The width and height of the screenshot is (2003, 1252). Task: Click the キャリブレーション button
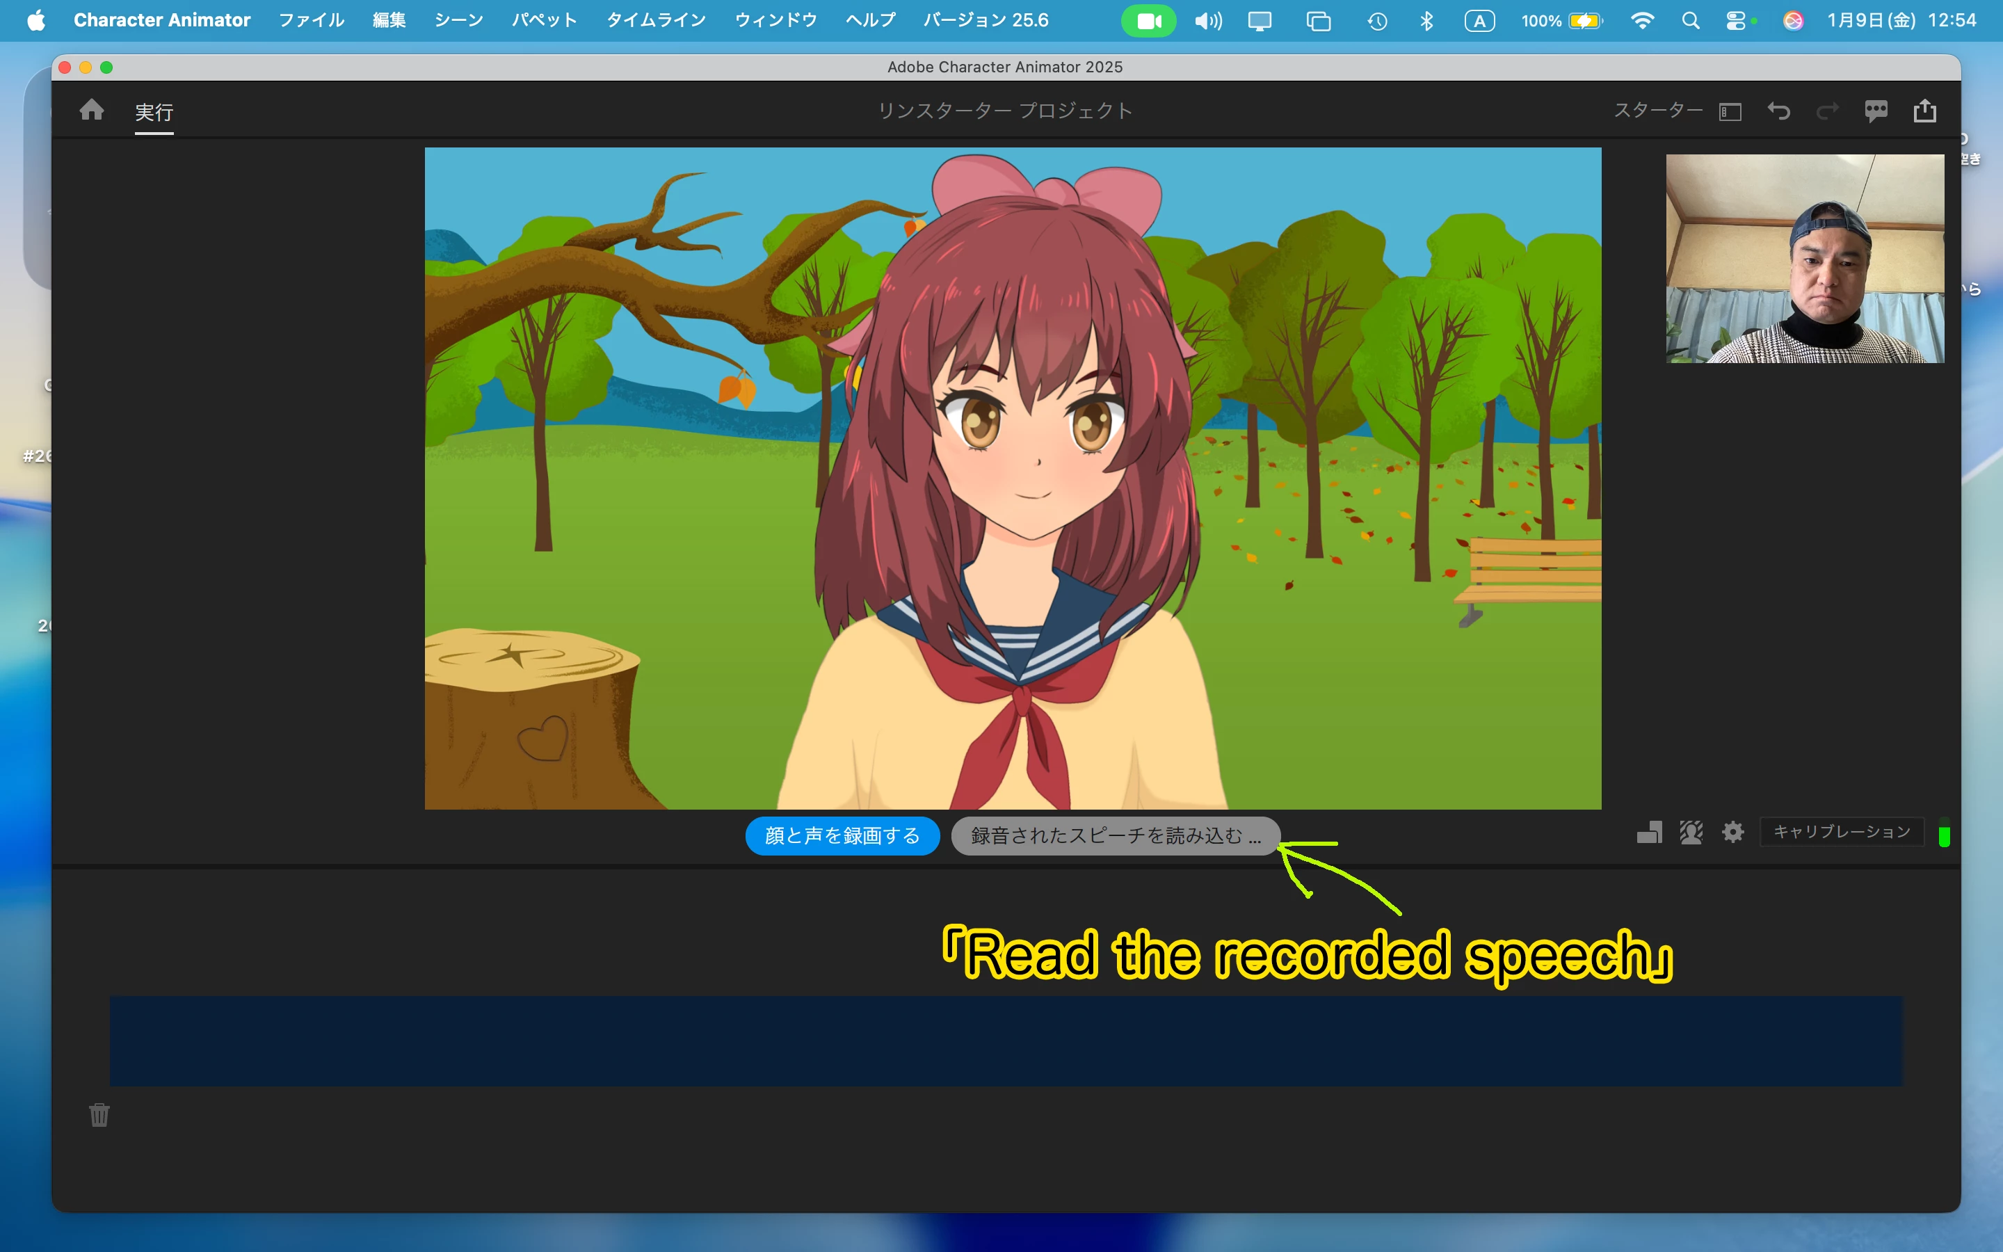click(x=1841, y=831)
